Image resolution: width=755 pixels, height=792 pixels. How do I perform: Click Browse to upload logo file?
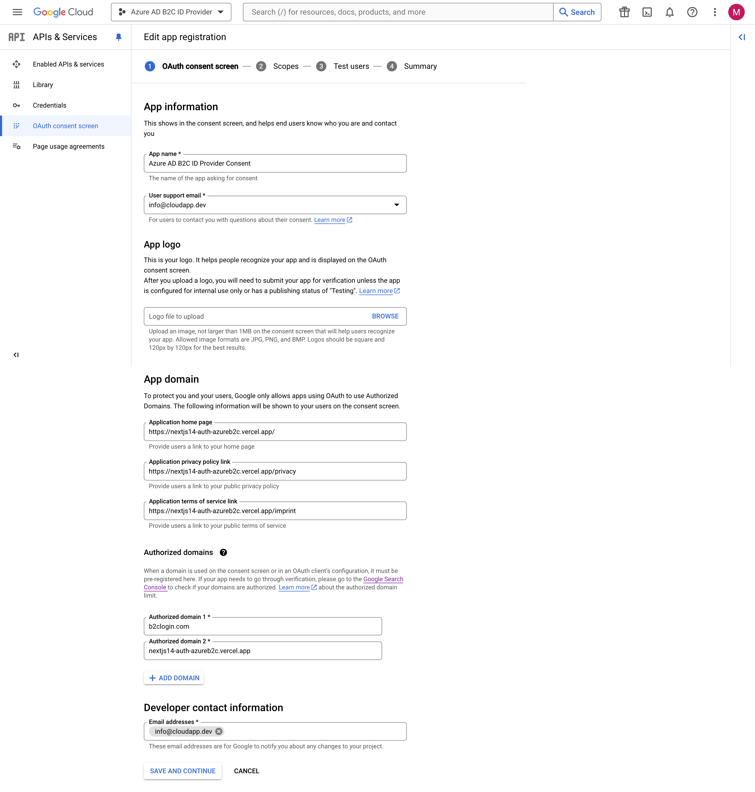385,316
